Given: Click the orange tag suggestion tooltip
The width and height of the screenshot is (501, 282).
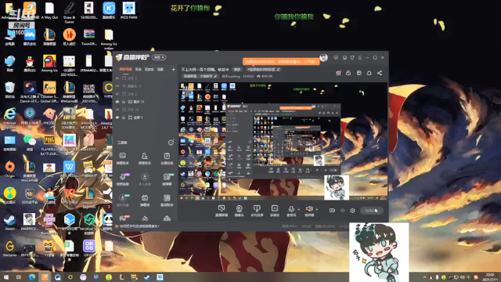Looking at the screenshot, I should (x=281, y=61).
